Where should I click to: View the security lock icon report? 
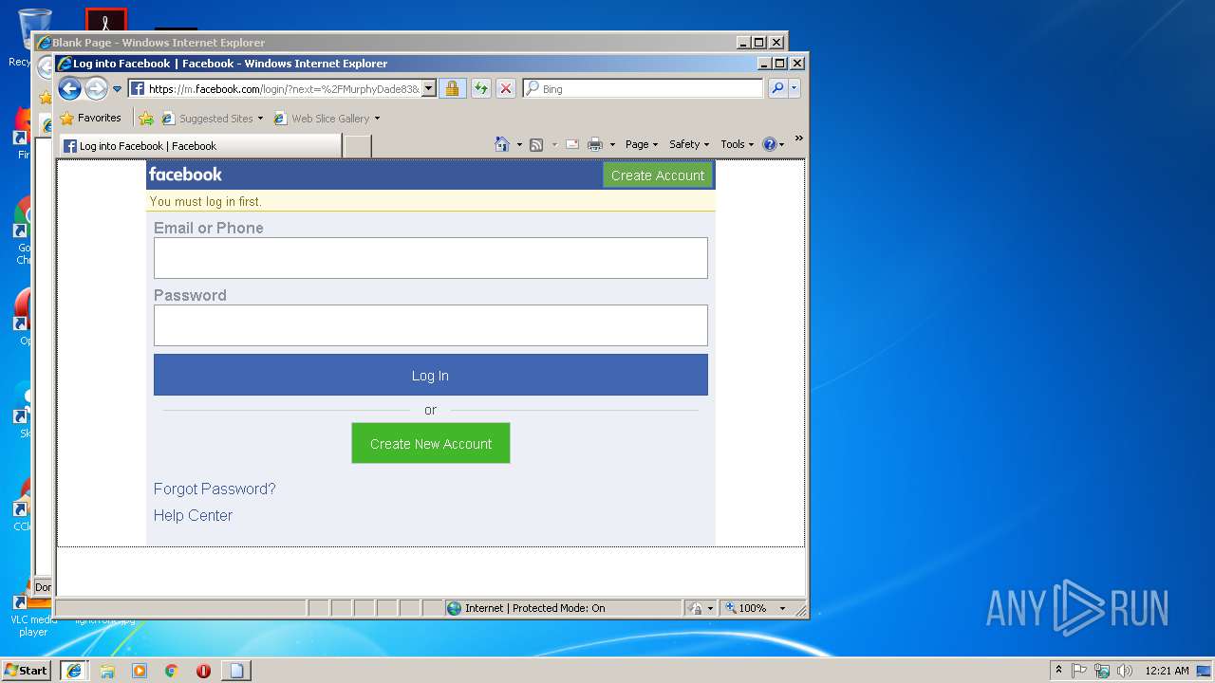click(x=452, y=88)
